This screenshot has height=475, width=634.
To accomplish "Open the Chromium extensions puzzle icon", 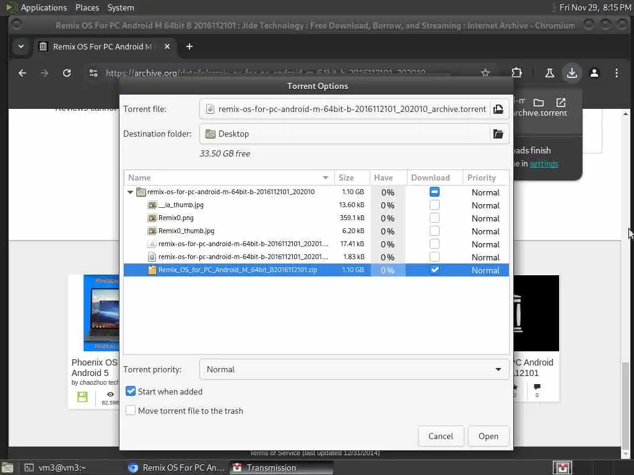I will 516,73.
